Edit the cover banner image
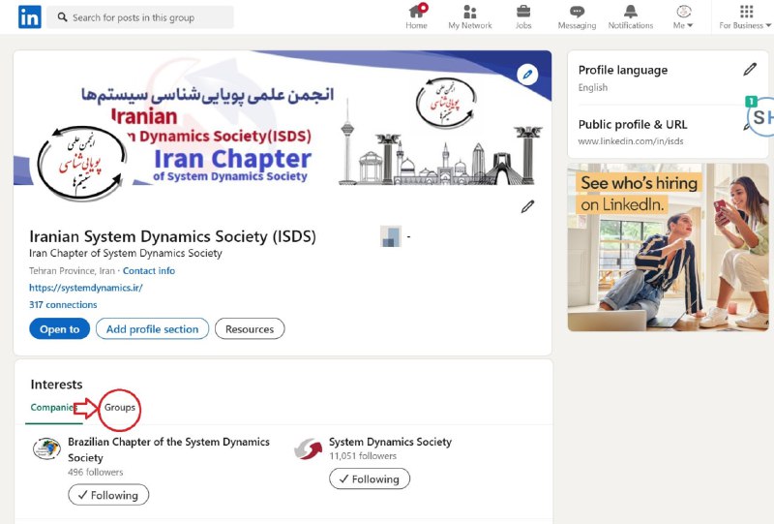 [527, 75]
